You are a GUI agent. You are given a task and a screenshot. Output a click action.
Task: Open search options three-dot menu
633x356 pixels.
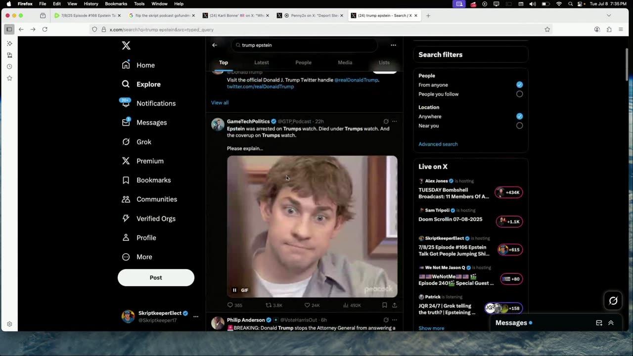[393, 45]
